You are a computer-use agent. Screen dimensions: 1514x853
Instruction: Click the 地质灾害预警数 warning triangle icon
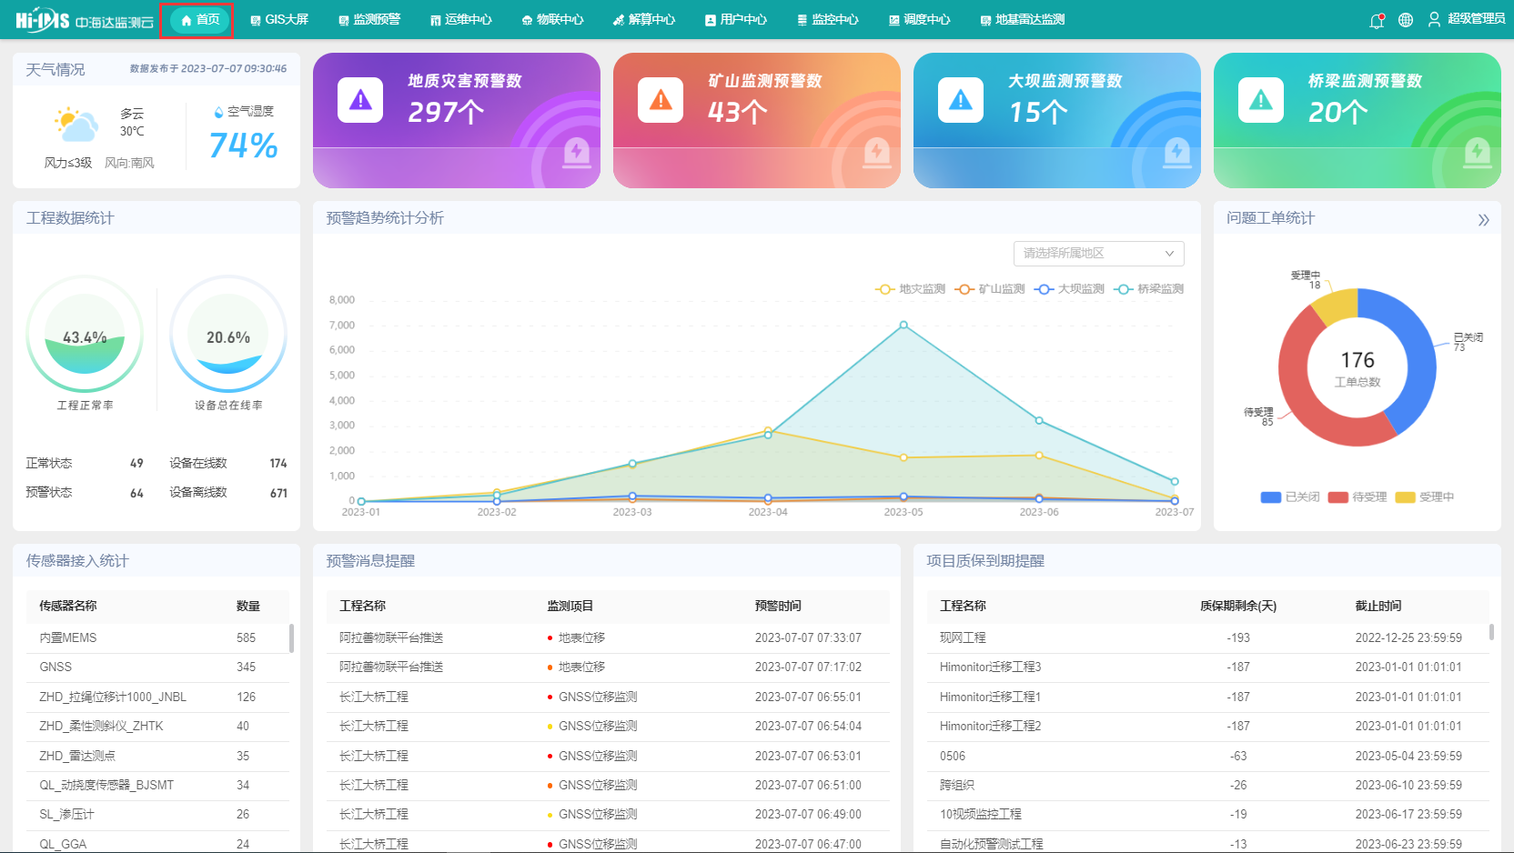point(360,100)
